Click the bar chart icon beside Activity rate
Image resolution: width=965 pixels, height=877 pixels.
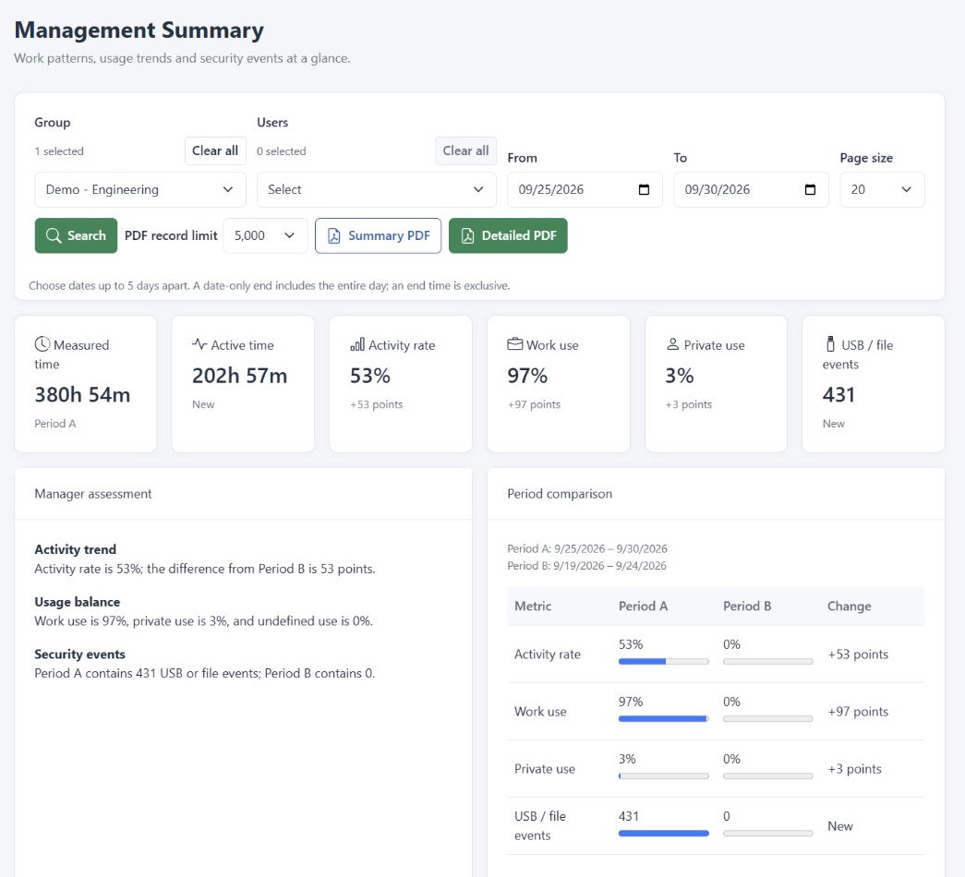click(x=357, y=344)
